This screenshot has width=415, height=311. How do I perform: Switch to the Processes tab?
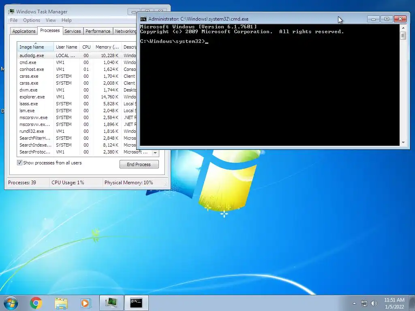(x=50, y=30)
